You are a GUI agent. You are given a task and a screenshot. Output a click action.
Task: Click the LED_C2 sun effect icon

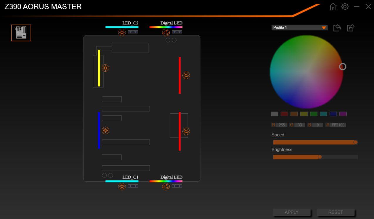pyautogui.click(x=122, y=33)
